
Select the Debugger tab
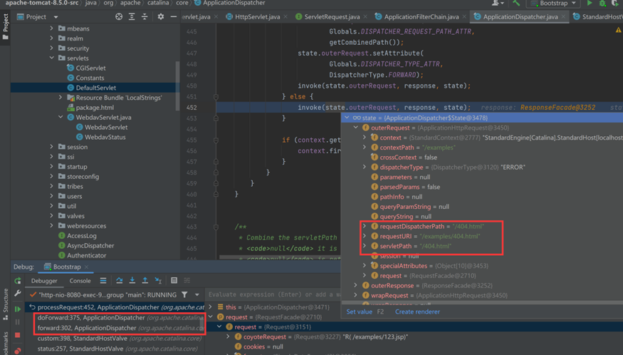[x=44, y=281]
